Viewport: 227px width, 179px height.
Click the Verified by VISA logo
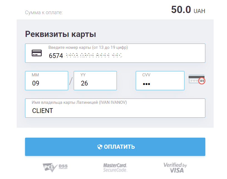pyautogui.click(x=175, y=168)
